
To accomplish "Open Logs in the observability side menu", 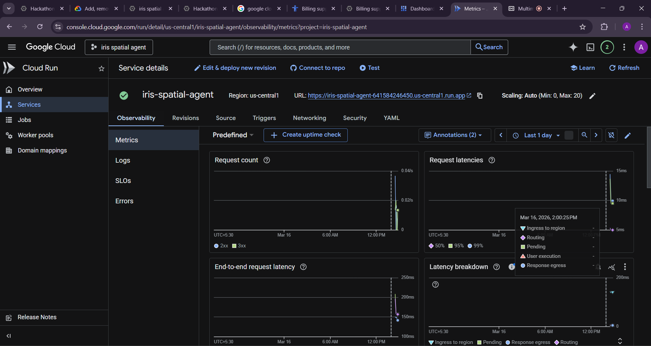I will tap(154, 160).
